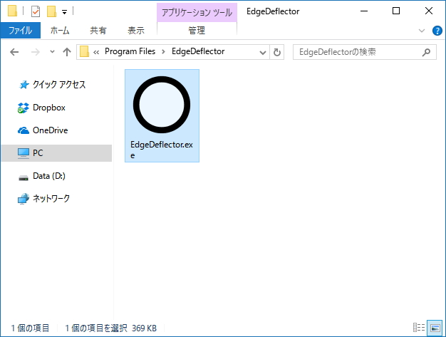Click the 369 KB selection size text
This screenshot has width=446, height=337.
tap(144, 328)
